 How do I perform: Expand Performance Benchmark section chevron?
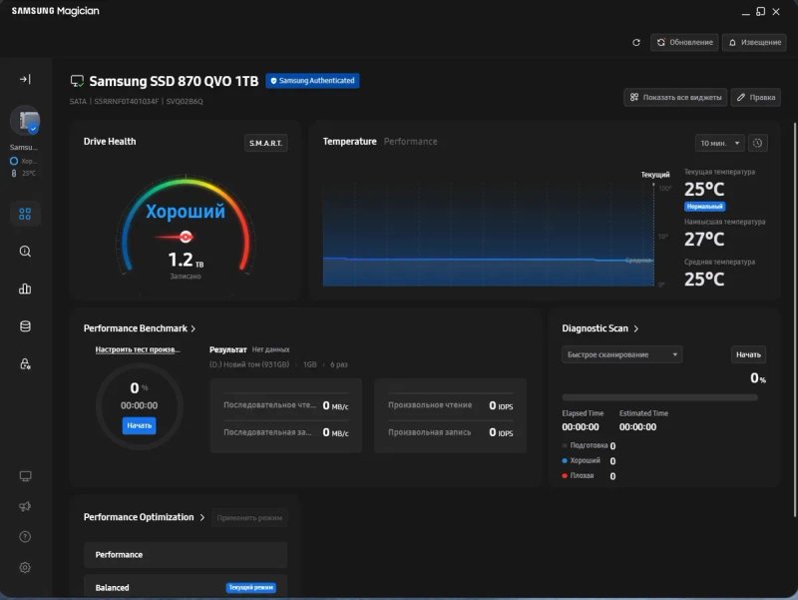[x=194, y=329]
